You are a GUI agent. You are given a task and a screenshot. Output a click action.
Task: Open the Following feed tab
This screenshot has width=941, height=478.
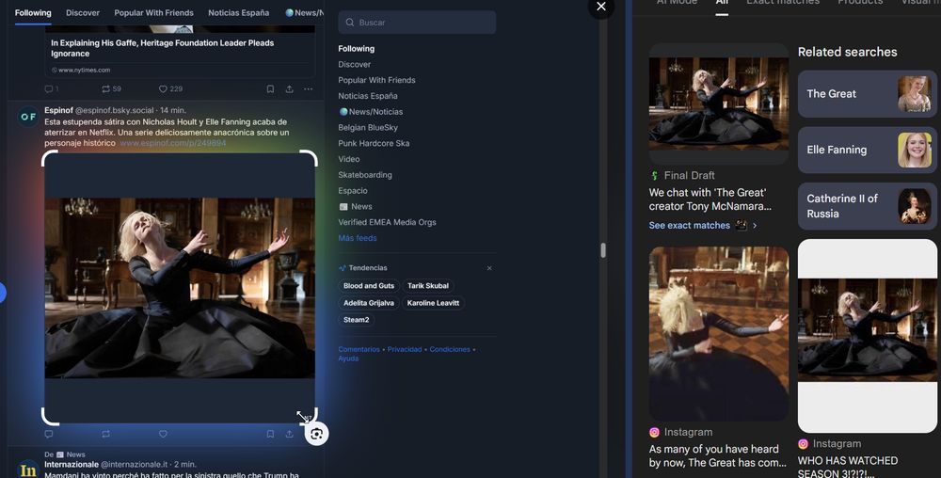click(33, 12)
